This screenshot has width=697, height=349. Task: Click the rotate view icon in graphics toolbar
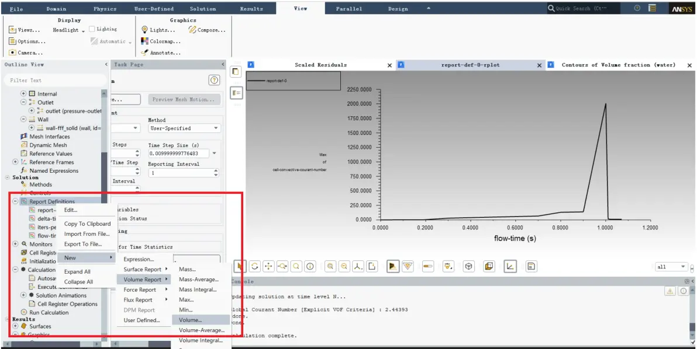point(255,266)
